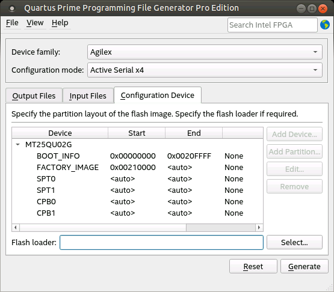Open the Configuration mode dropdown

(205, 70)
